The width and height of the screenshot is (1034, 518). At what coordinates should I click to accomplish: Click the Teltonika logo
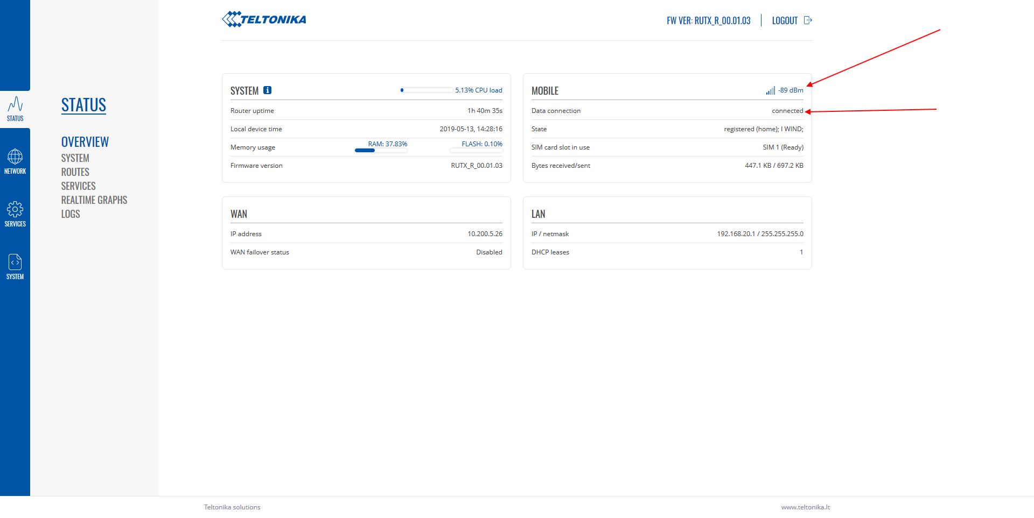pos(264,19)
